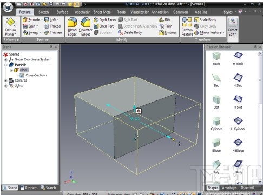This screenshot has height=195, width=263.
Task: Click the Scale Body tool
Action: point(205,20)
